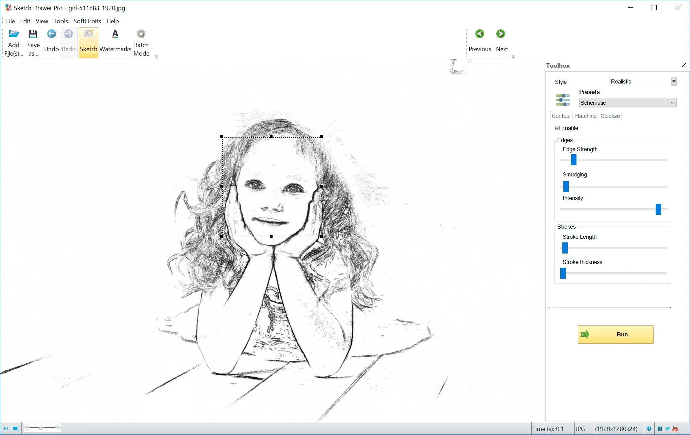
Task: Open the SoftOrbits menu
Action: tap(87, 21)
